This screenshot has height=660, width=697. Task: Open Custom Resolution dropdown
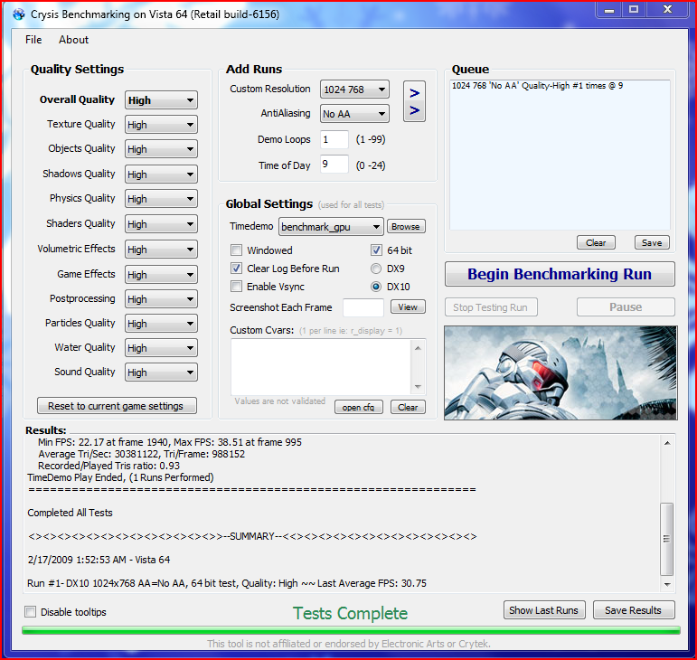click(x=354, y=90)
